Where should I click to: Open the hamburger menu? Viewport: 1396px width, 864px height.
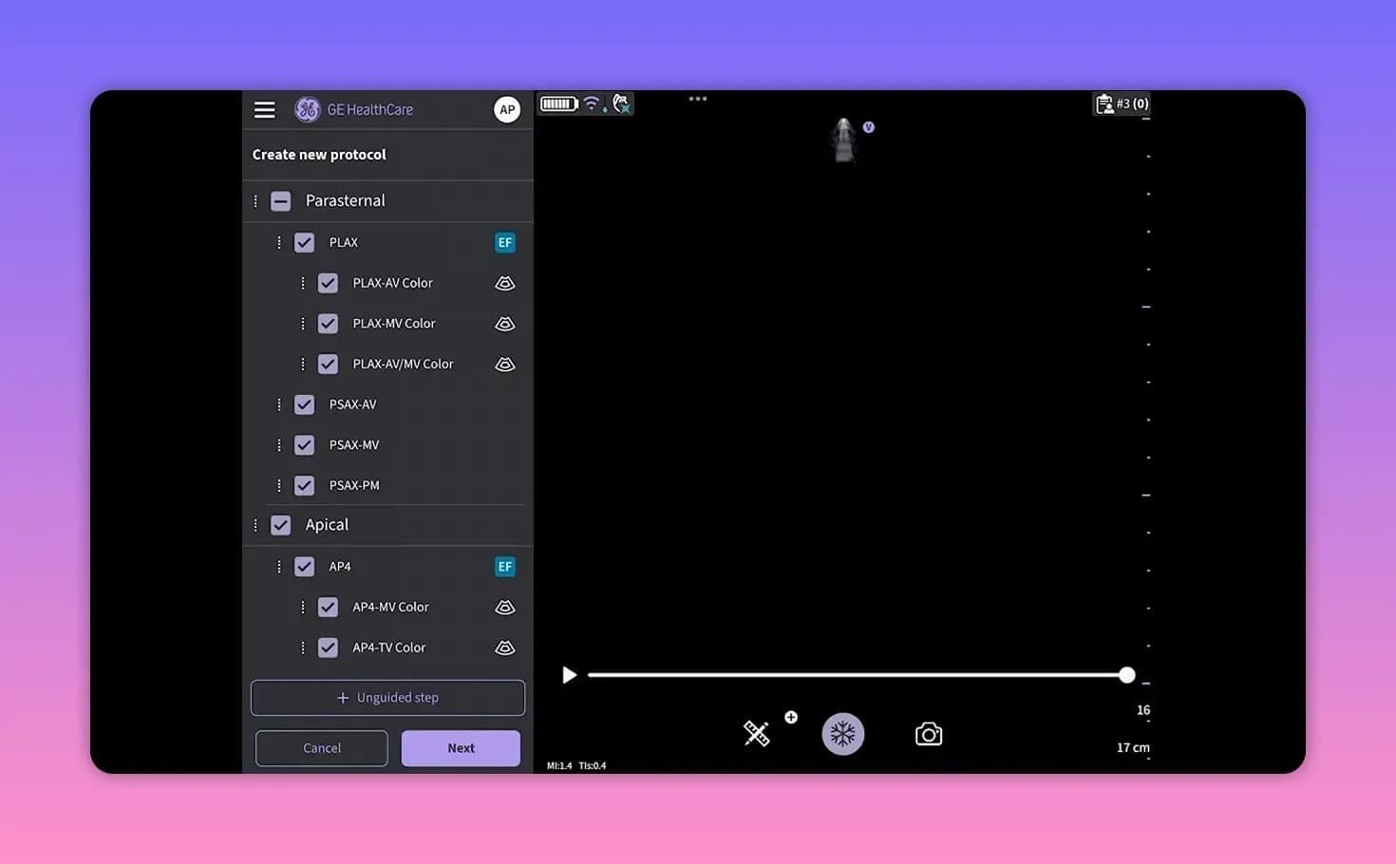pos(265,110)
